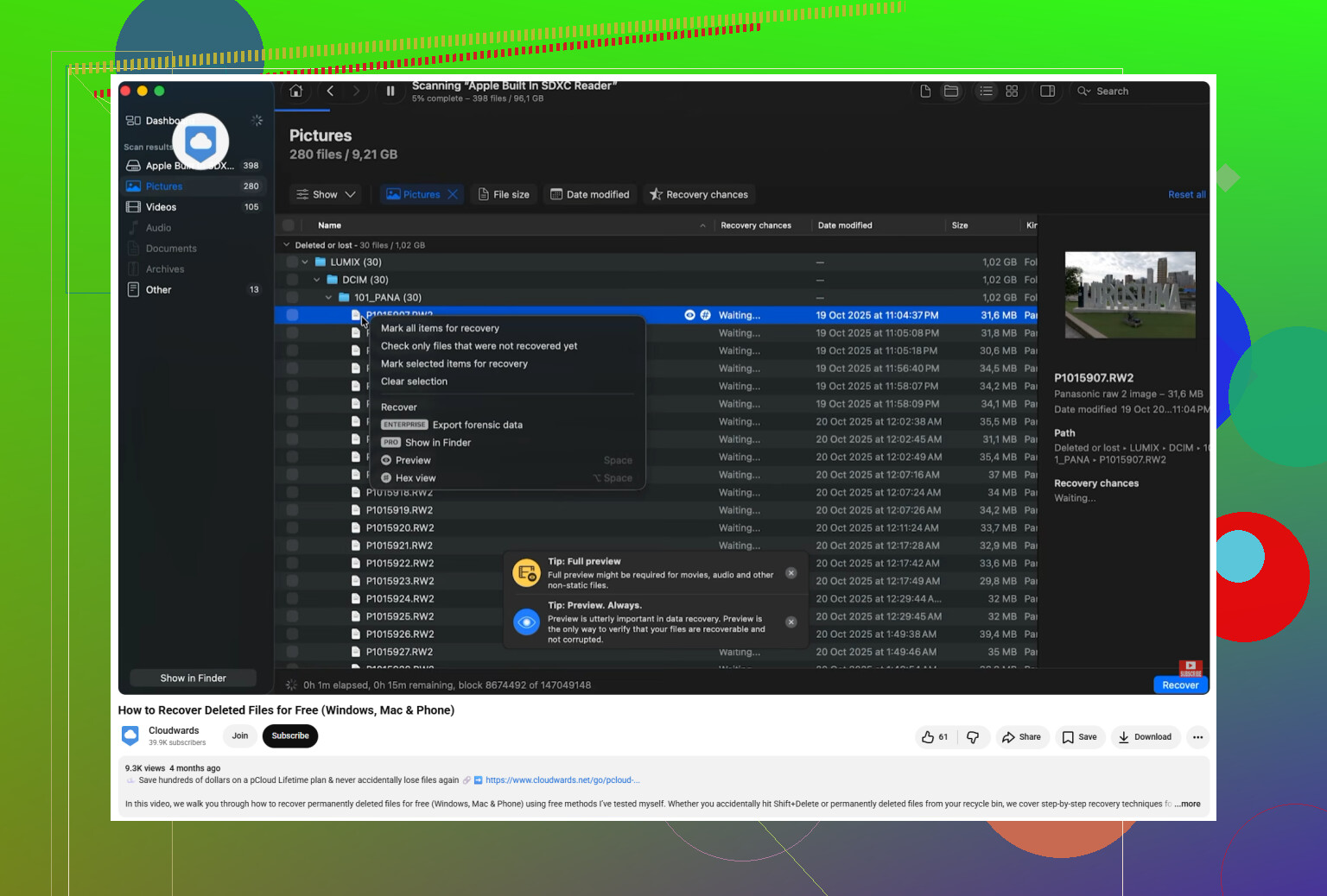The width and height of the screenshot is (1327, 896).
Task: Select Apple Built-in SDXC drive entry
Action: 194,165
